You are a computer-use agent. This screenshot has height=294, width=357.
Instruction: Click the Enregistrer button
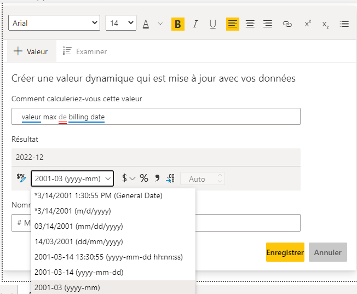coord(285,252)
